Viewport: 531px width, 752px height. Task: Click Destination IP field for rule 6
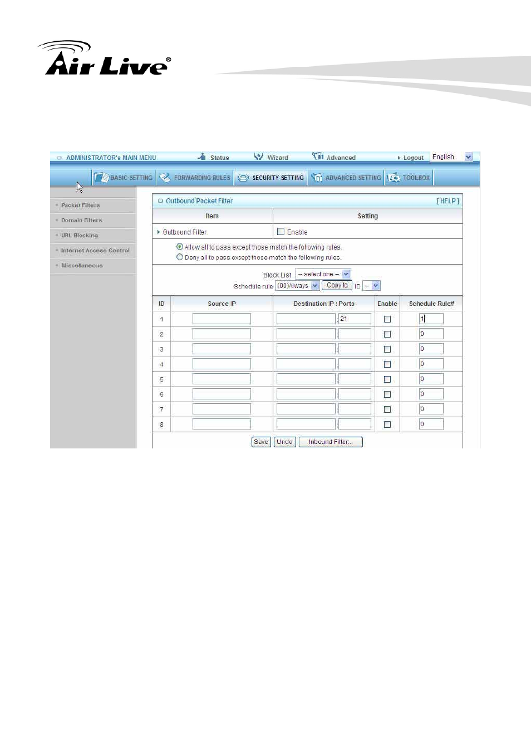(306, 394)
